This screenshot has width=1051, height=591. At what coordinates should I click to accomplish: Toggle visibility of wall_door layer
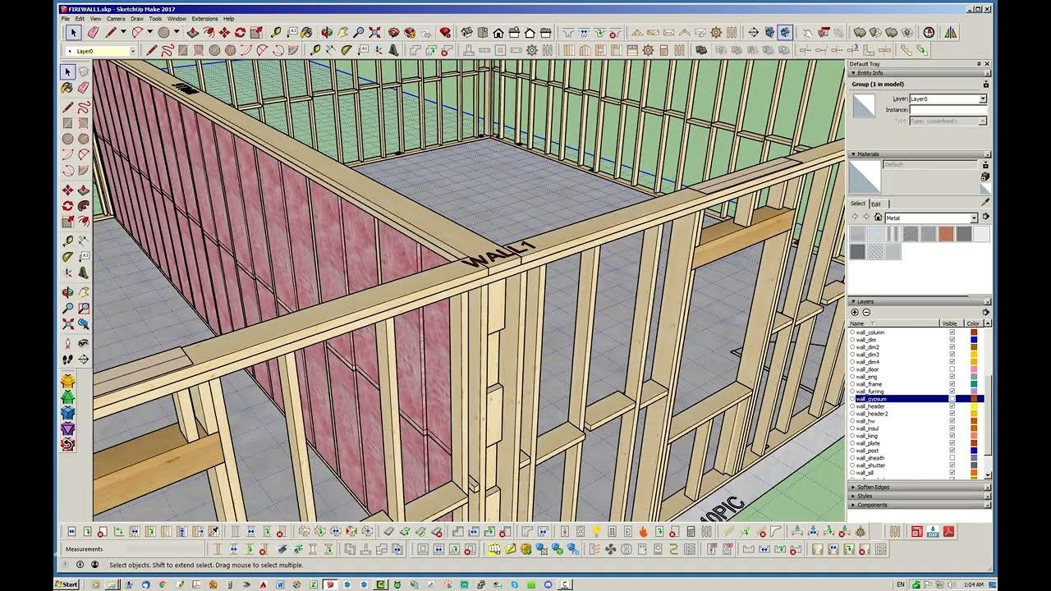tap(952, 369)
